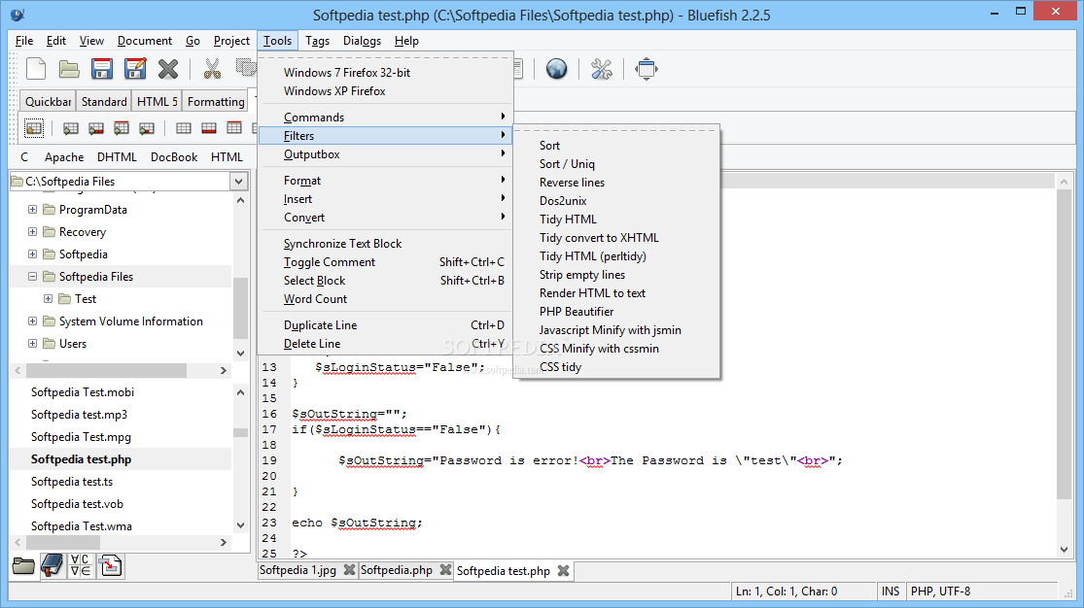Viewport: 1084px width, 608px height.
Task: Expand System Volume Information folder
Action: click(32, 321)
